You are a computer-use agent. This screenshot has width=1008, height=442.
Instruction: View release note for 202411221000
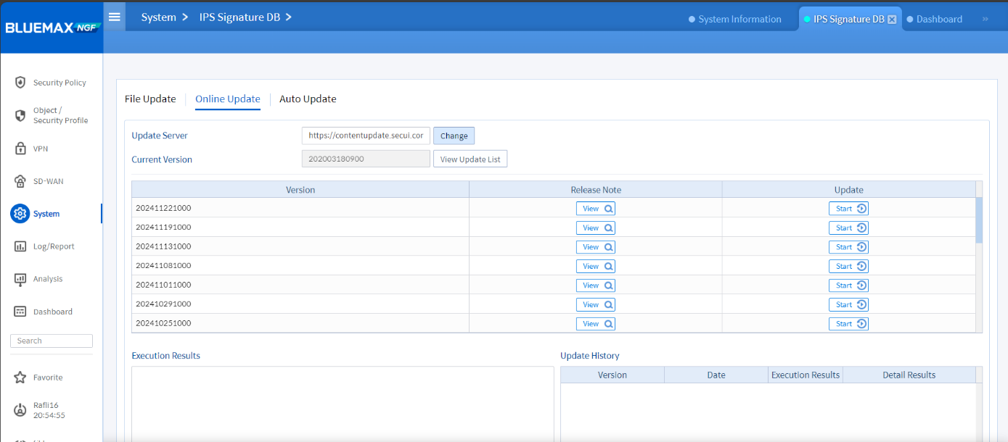596,209
